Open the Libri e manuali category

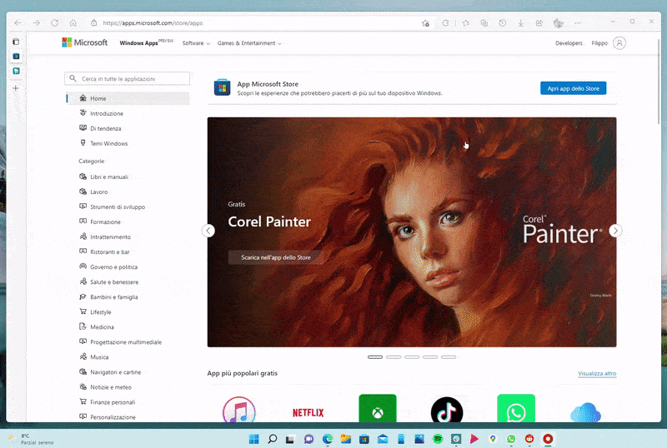pos(103,177)
